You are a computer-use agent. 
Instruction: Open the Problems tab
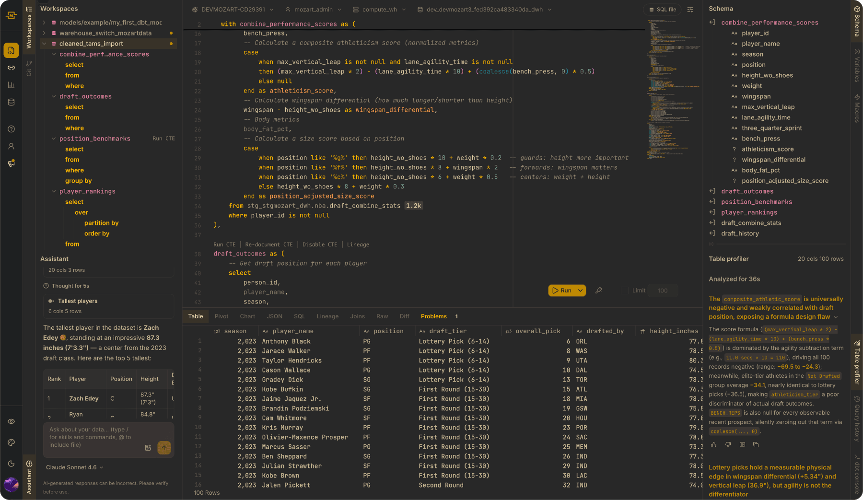click(x=434, y=316)
